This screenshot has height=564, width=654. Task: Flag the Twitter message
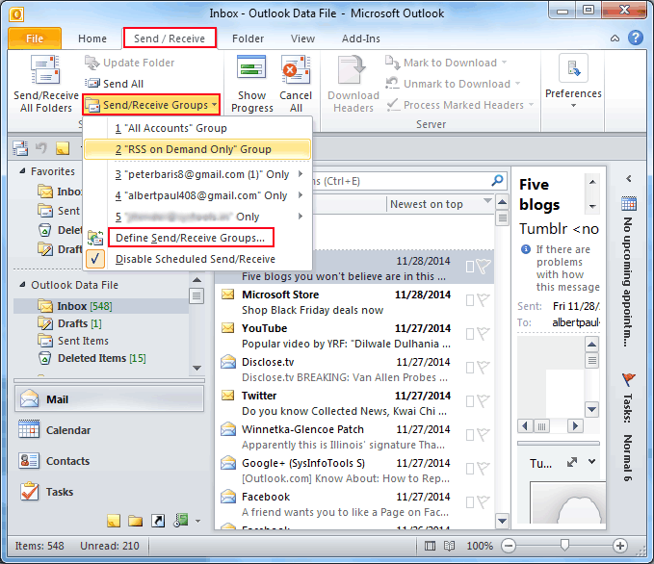coord(483,401)
